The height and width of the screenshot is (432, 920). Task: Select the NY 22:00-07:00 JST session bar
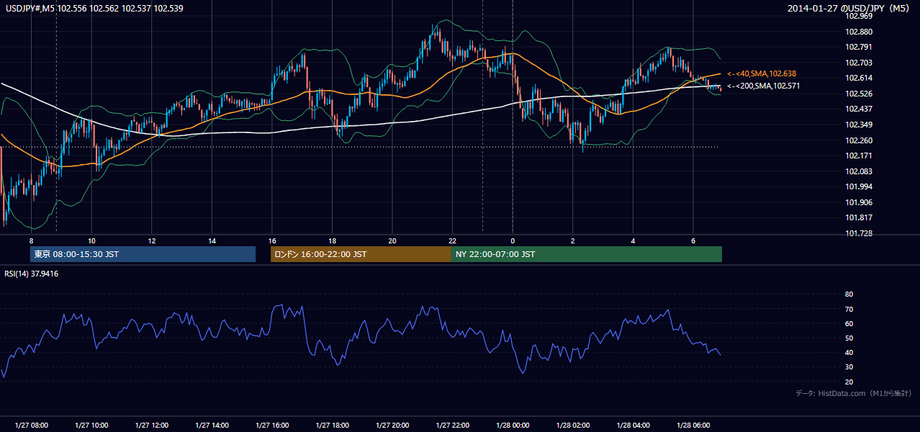(587, 254)
